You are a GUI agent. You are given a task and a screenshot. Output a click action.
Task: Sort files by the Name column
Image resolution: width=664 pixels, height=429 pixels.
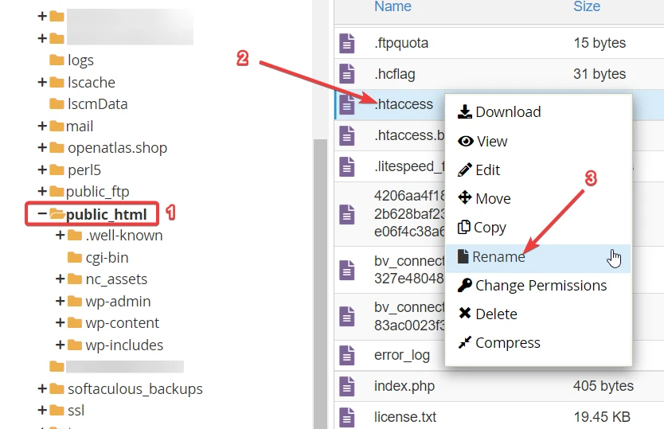[393, 6]
